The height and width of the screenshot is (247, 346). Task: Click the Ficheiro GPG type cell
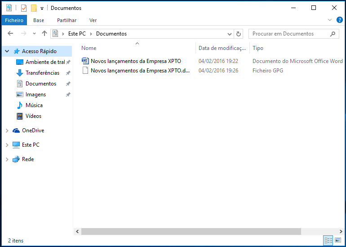(268, 71)
